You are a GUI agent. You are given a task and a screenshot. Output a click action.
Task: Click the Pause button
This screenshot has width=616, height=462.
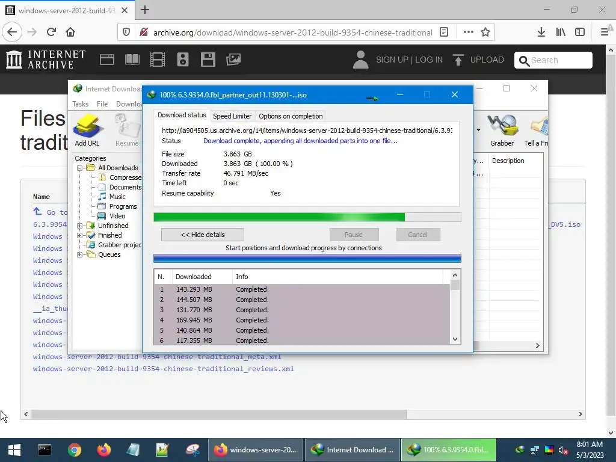[354, 235]
